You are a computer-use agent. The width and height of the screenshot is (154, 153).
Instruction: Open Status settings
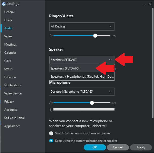[x=8, y=69]
